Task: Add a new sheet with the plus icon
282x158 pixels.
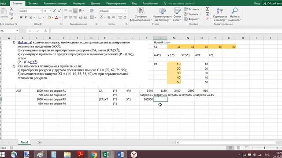Action: click(40, 142)
